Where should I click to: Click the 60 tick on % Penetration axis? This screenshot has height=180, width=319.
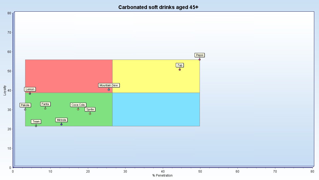[238, 172]
